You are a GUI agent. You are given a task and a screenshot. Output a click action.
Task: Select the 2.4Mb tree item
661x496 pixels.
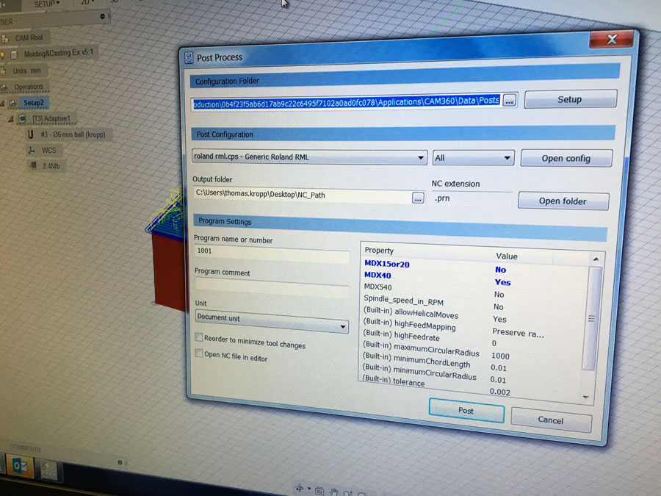point(51,166)
